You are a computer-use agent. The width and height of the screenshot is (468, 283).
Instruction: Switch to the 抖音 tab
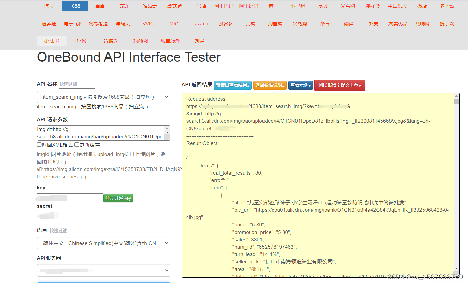coord(200,41)
